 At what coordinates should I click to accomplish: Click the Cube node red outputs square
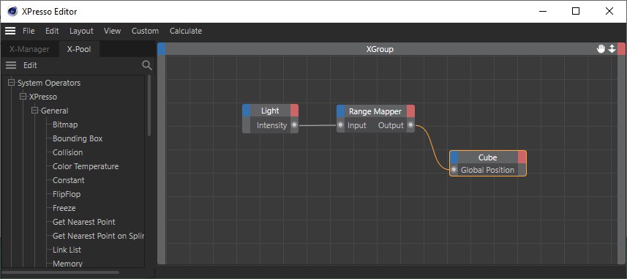coord(522,157)
